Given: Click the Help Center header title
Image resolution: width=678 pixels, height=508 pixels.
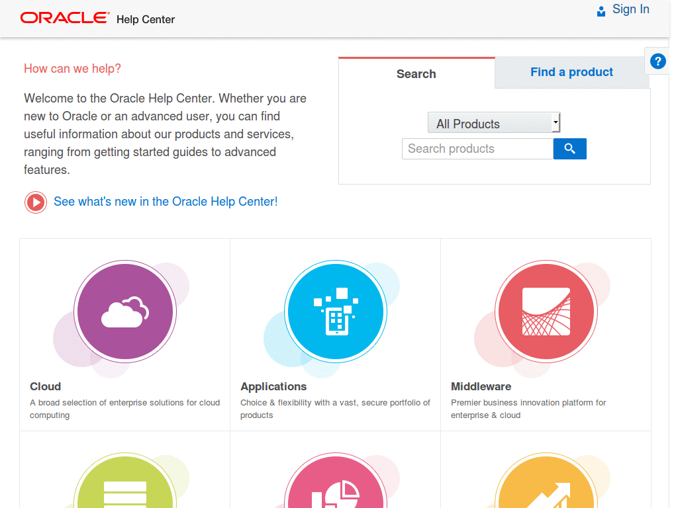Looking at the screenshot, I should [x=146, y=19].
